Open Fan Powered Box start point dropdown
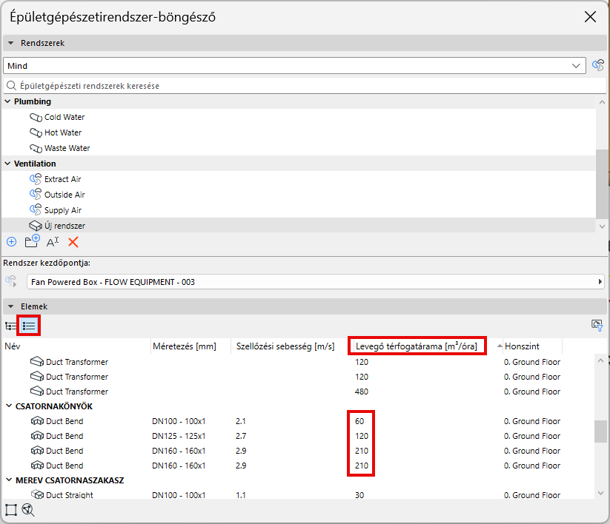The width and height of the screenshot is (610, 524). pos(316,282)
